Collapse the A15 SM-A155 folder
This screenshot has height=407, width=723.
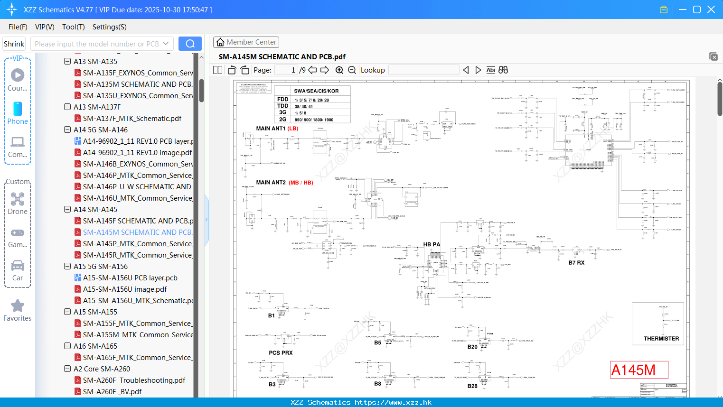[67, 312]
